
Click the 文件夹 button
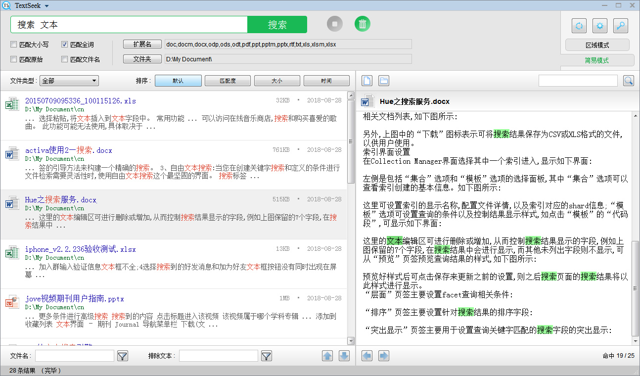(x=142, y=59)
